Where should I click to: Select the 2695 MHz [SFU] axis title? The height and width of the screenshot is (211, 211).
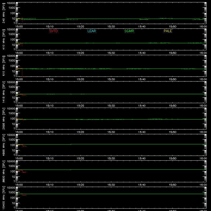click(3, 118)
